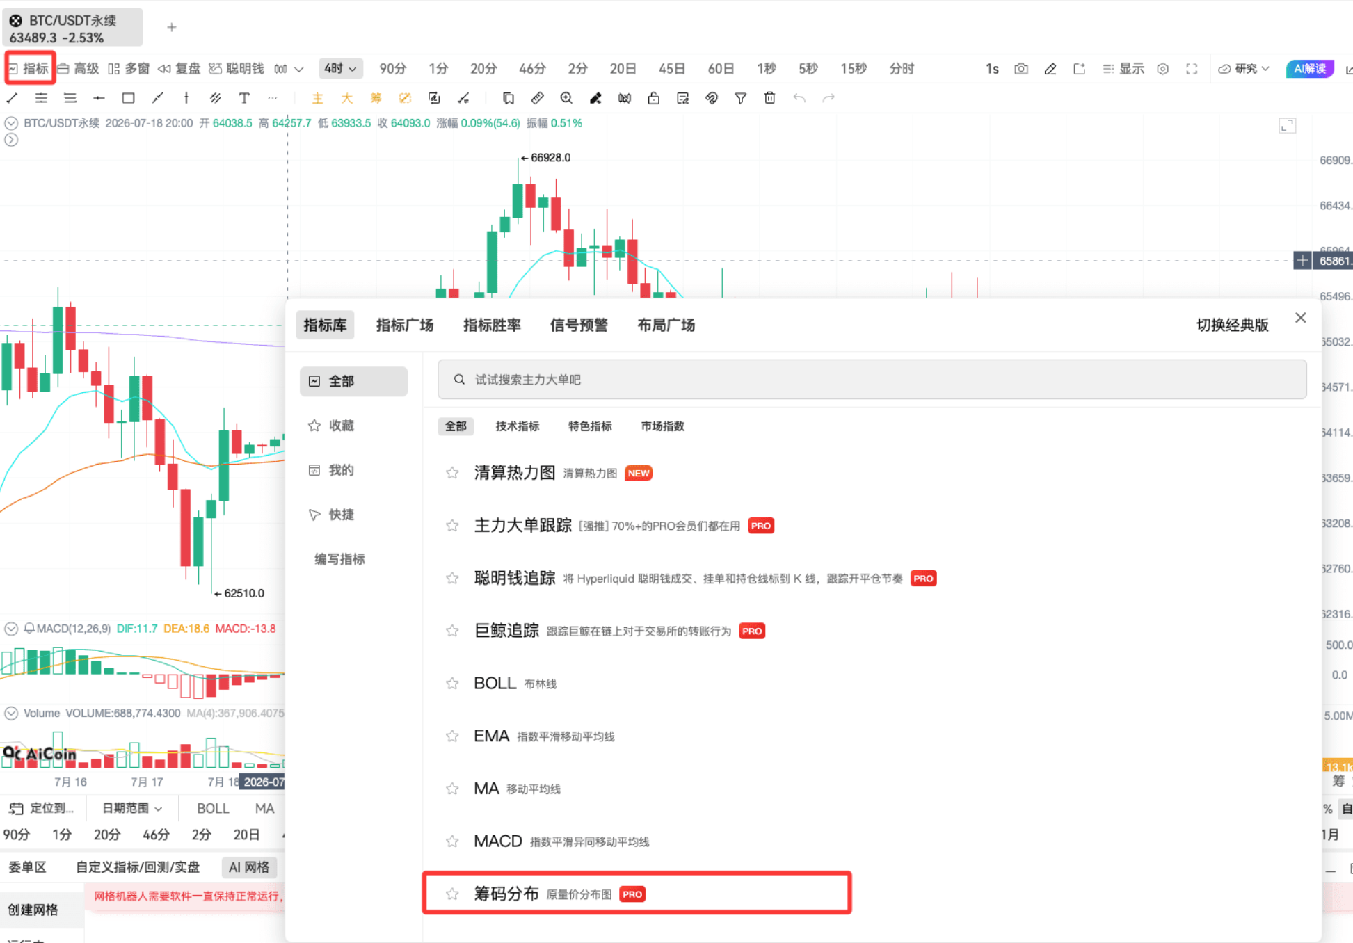
Task: Click the undo arrow
Action: point(799,98)
